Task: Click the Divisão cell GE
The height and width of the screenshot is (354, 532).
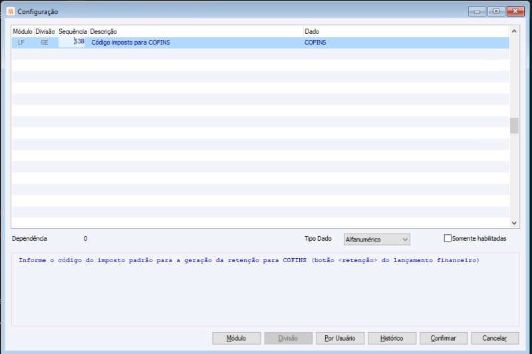Action: (x=45, y=43)
